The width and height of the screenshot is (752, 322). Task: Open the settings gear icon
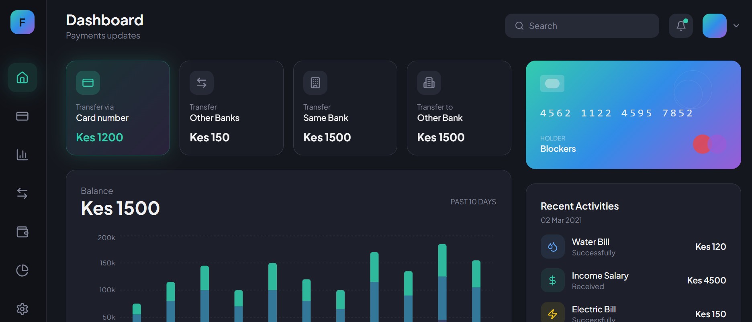22,309
